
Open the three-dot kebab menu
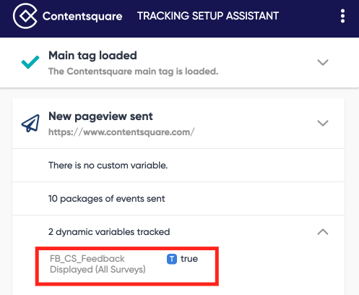pyautogui.click(x=342, y=16)
